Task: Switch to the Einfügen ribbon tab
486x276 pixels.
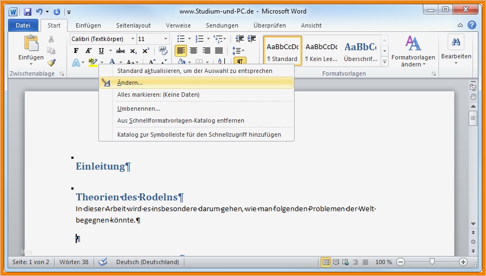Action: (88, 25)
